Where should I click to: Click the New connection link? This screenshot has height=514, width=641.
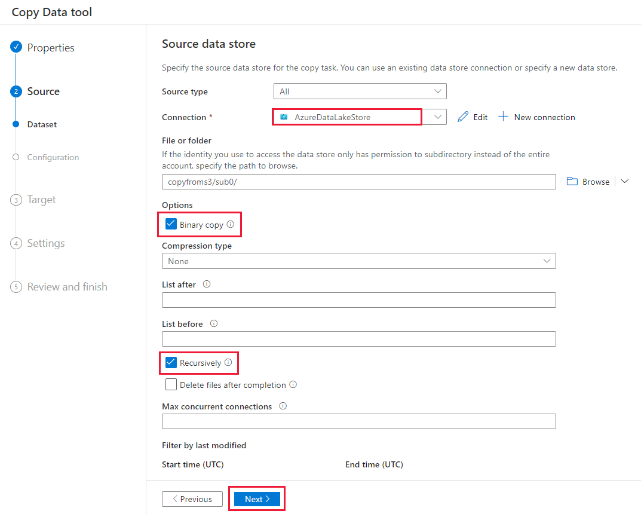coord(544,117)
